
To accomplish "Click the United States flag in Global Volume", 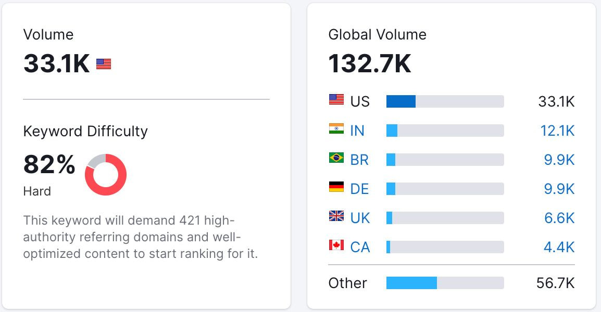I will coord(336,99).
